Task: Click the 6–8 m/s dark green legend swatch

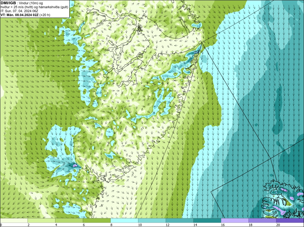Action: coord(97,220)
